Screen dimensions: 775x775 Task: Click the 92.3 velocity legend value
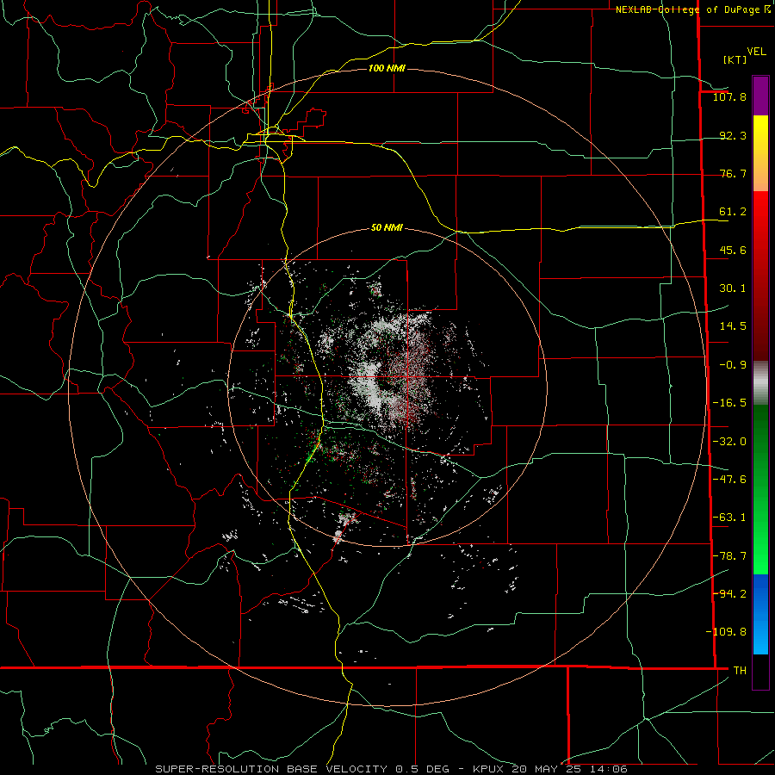click(x=733, y=135)
